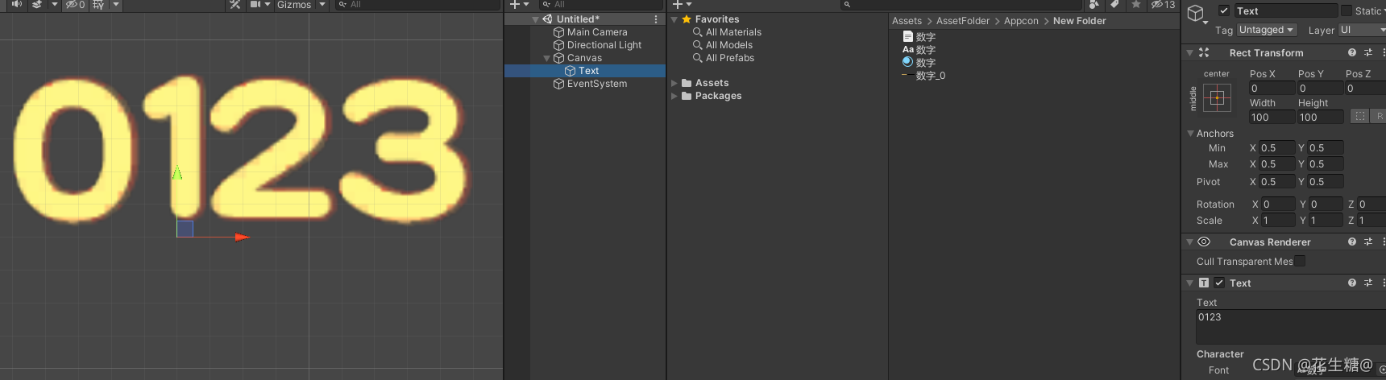The image size is (1386, 380).
Task: Click the search by type icon
Action: 1093,4
